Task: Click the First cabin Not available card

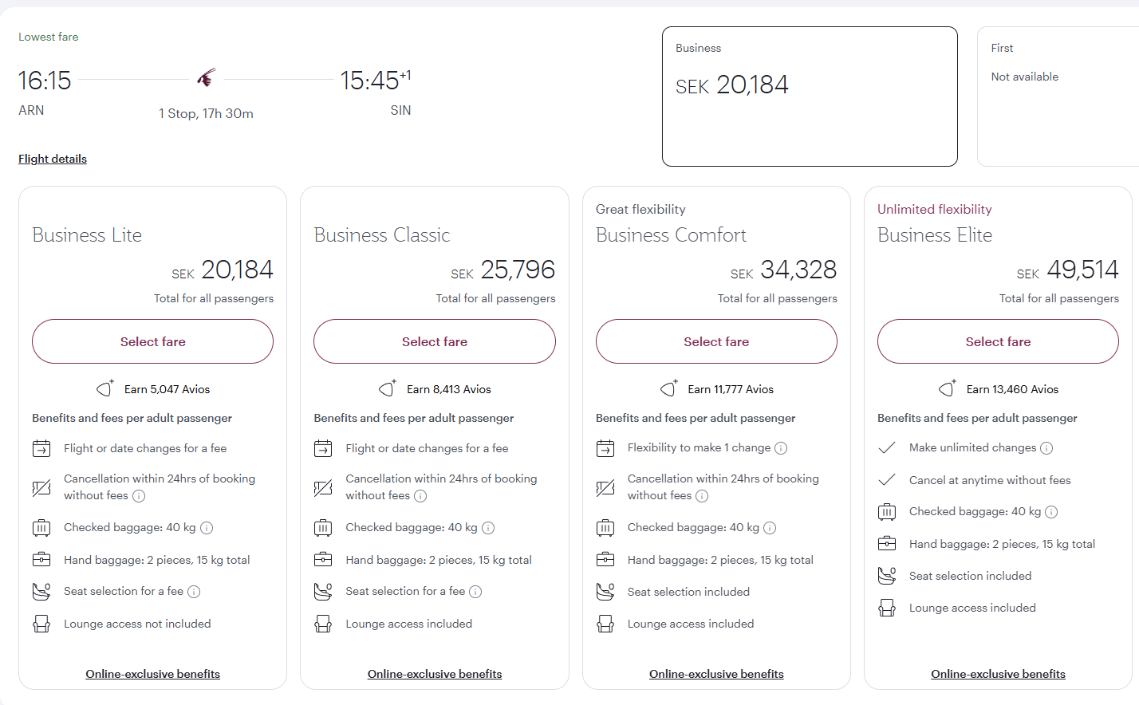Action: pyautogui.click(x=1057, y=96)
